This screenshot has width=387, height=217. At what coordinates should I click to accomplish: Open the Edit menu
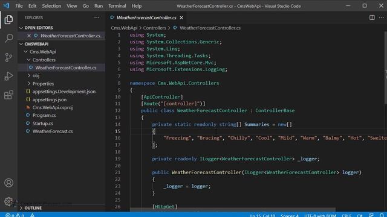click(x=32, y=6)
